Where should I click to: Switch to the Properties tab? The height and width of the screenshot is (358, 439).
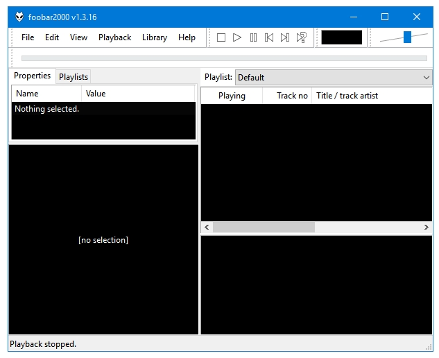pos(32,76)
